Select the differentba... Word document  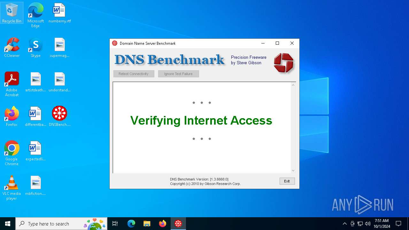(35, 117)
